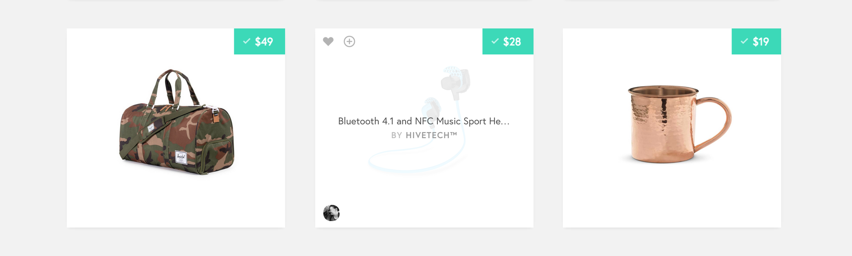The width and height of the screenshot is (852, 256).
Task: Click the word BY before HIVETECH
Action: click(397, 135)
